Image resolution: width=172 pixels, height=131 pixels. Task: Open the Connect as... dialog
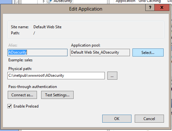[22, 95]
